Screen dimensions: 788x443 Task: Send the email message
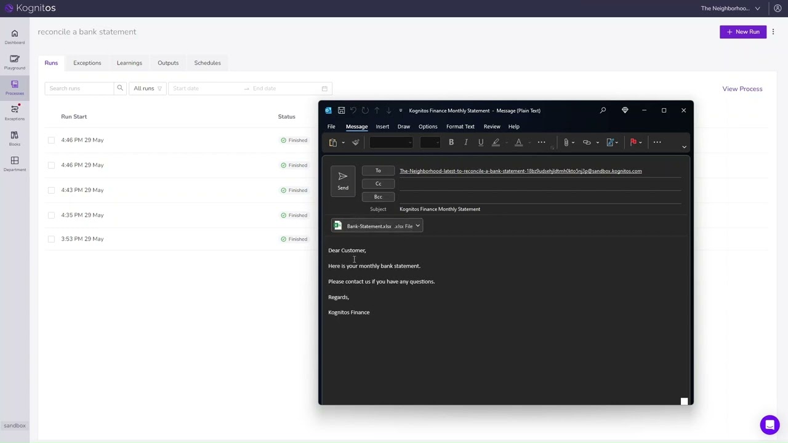click(343, 181)
